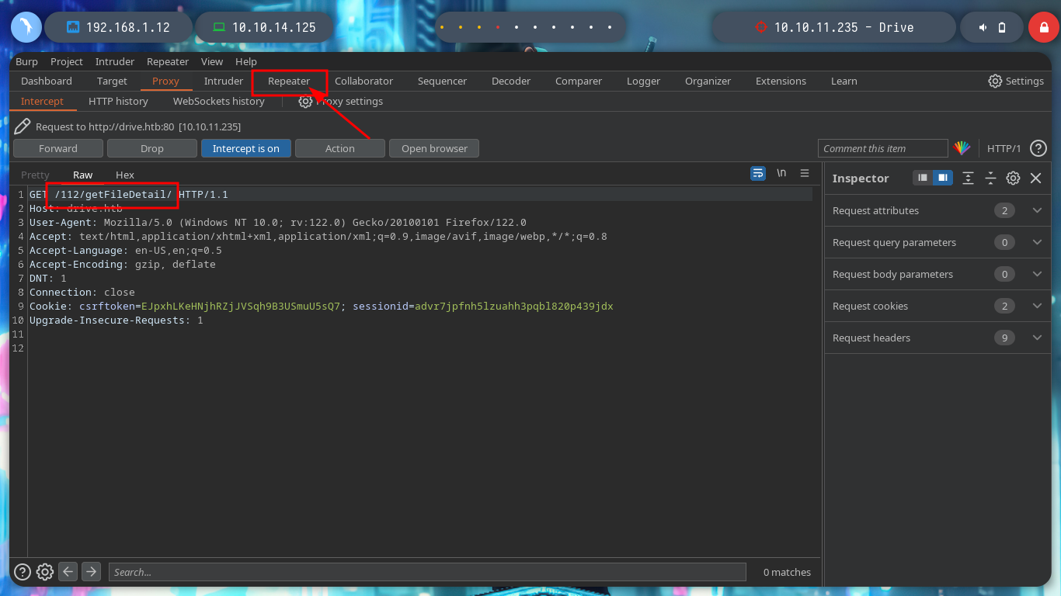Switch to the Target tab
The image size is (1061, 596).
[112, 81]
